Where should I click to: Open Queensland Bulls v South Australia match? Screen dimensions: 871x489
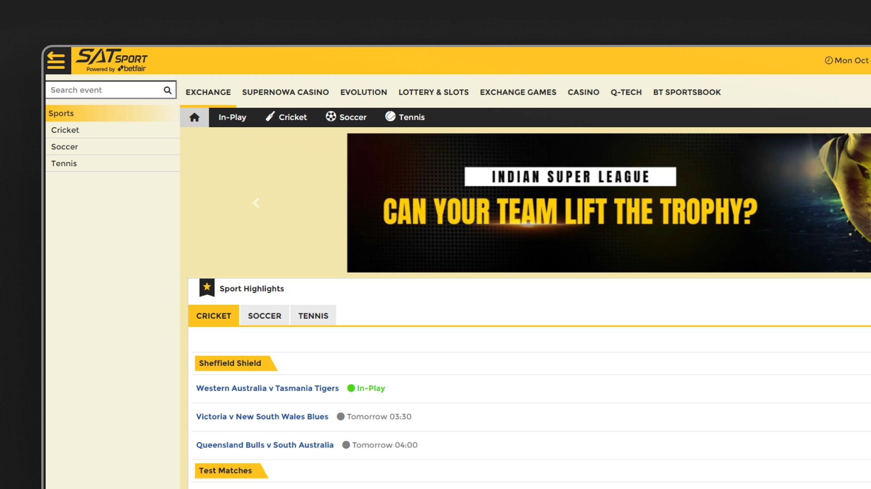(x=264, y=445)
